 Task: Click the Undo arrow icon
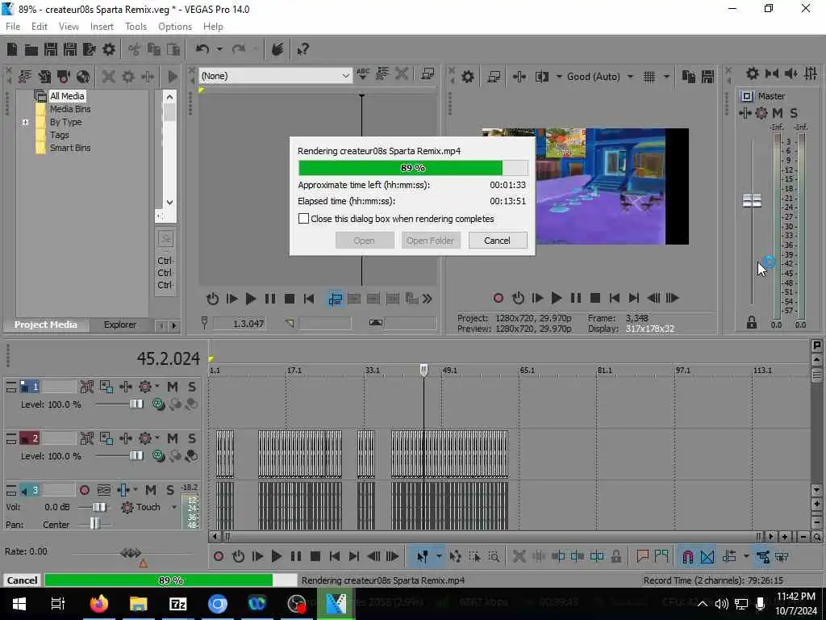coord(202,49)
